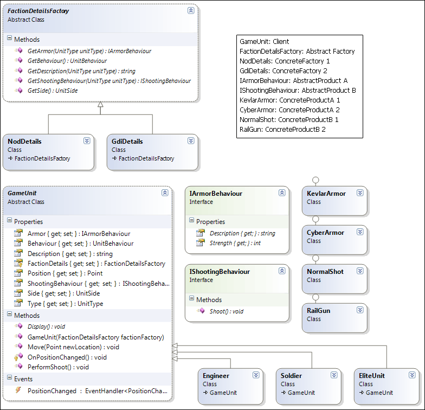Click the GameUnit constructor icon
Screen dimensions: 425x410
click(18, 336)
